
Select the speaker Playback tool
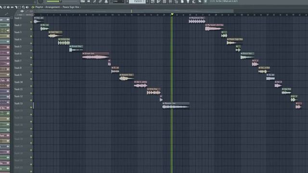[x=27, y=7]
